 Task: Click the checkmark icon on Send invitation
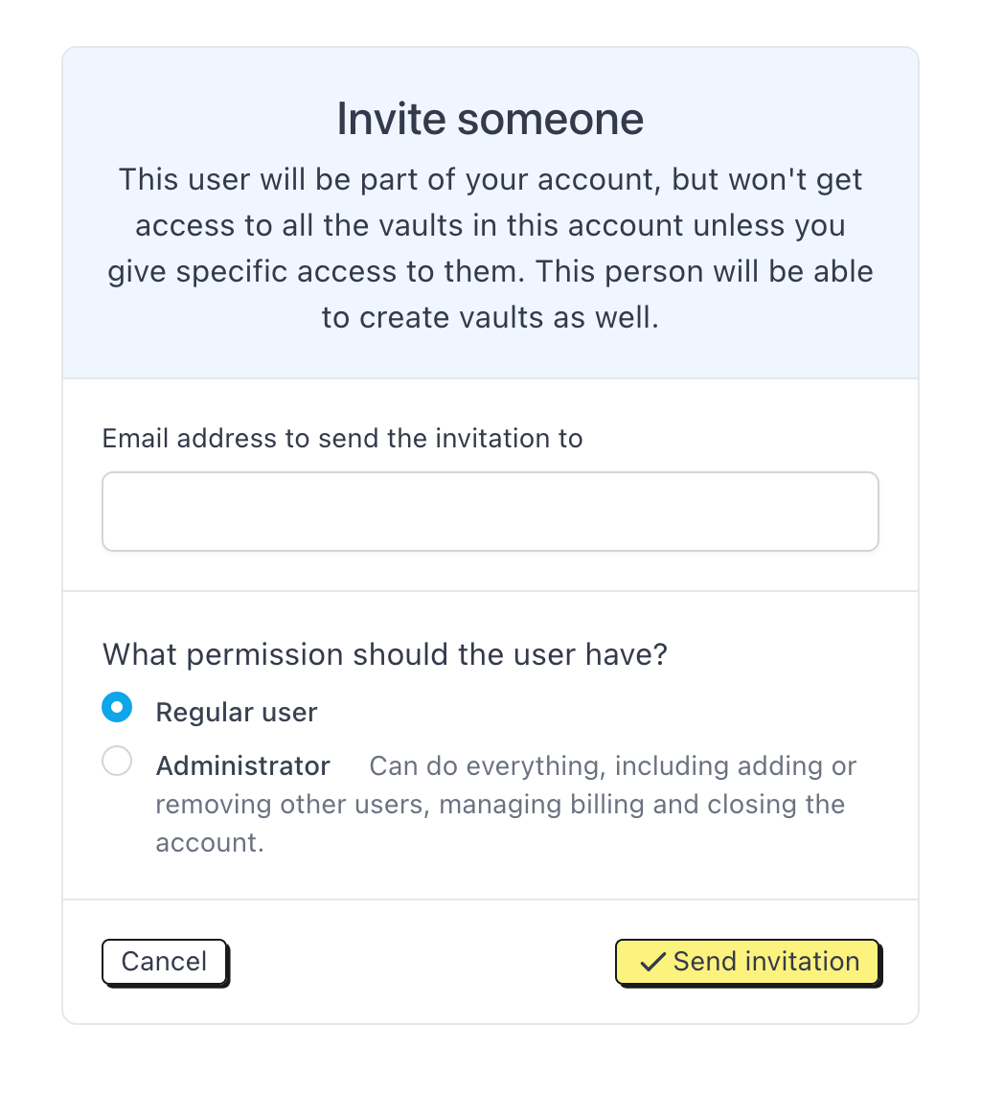click(x=652, y=962)
